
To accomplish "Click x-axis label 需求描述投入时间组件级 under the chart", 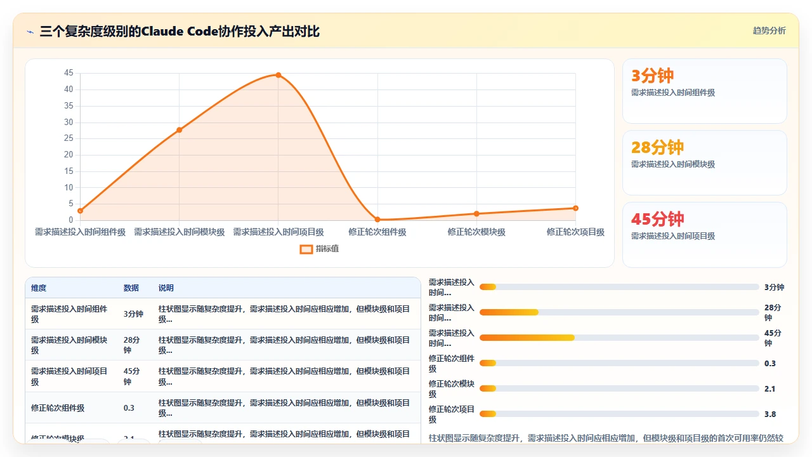I will click(80, 232).
